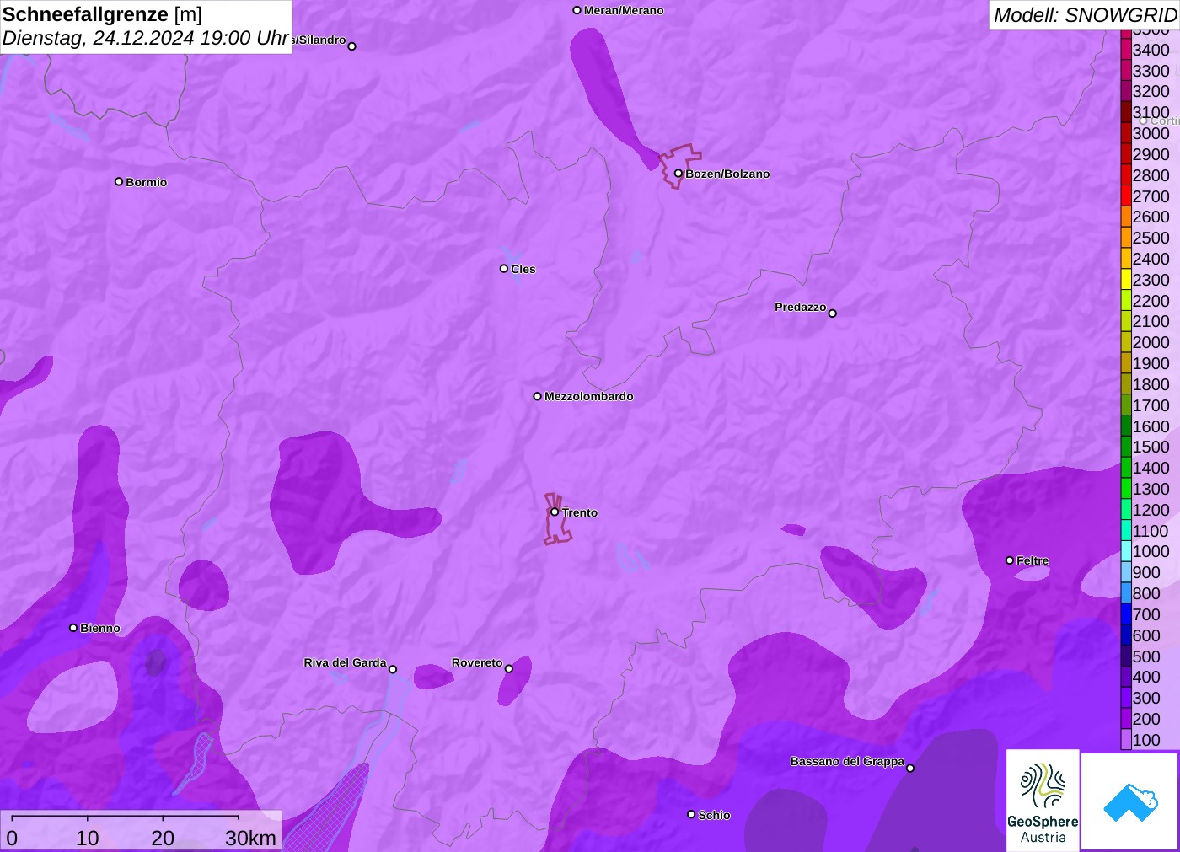Click the legend value "2000"
The image size is (1180, 852).
pos(1151,342)
